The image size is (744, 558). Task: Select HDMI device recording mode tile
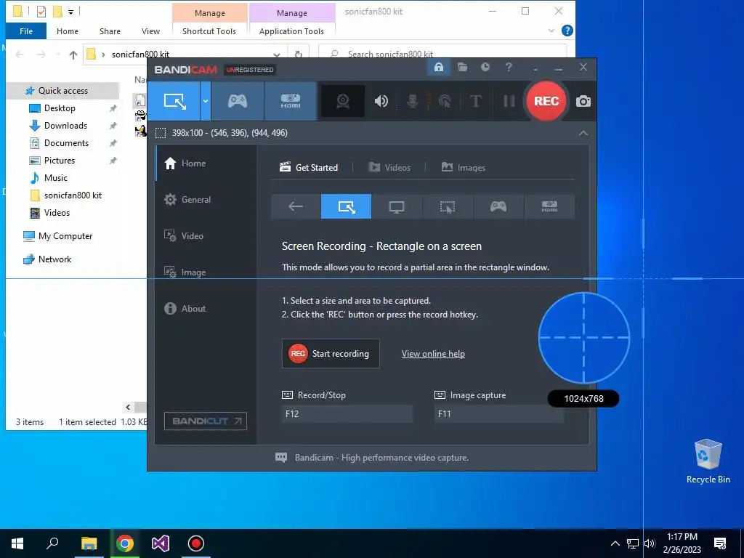549,206
